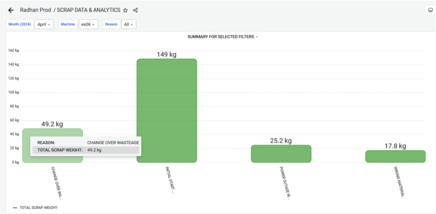Go back using the left arrow icon
Image resolution: width=436 pixels, height=214 pixels.
click(11, 10)
